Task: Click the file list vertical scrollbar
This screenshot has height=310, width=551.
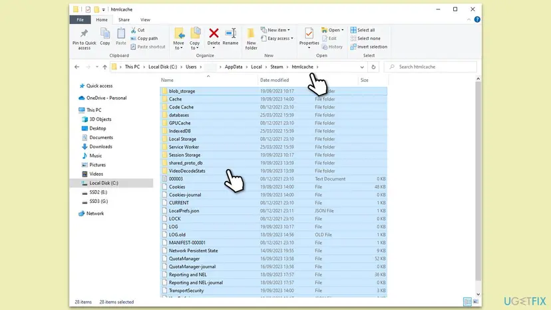Action: point(478,181)
